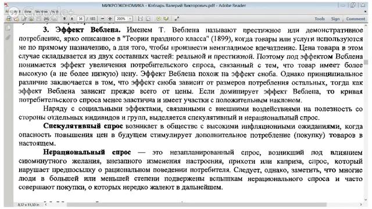Viewport: 372px width, 209px height.
Task: Open the Attachments paperclip panel
Action: click(8, 37)
